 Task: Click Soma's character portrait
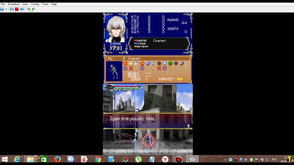(115, 29)
